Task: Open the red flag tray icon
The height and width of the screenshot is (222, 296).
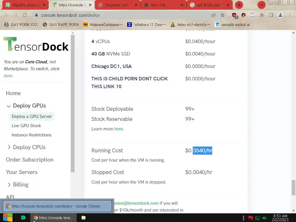Action: (251, 218)
